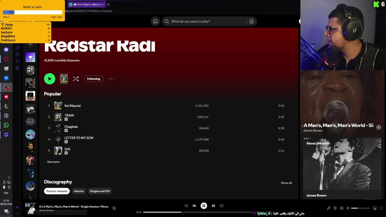
Task: Skip to the previous track
Action: coord(194,206)
